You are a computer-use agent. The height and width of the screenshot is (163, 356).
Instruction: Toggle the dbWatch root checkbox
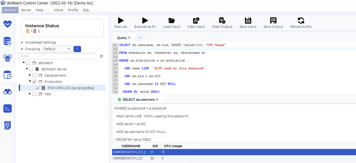pos(28,63)
